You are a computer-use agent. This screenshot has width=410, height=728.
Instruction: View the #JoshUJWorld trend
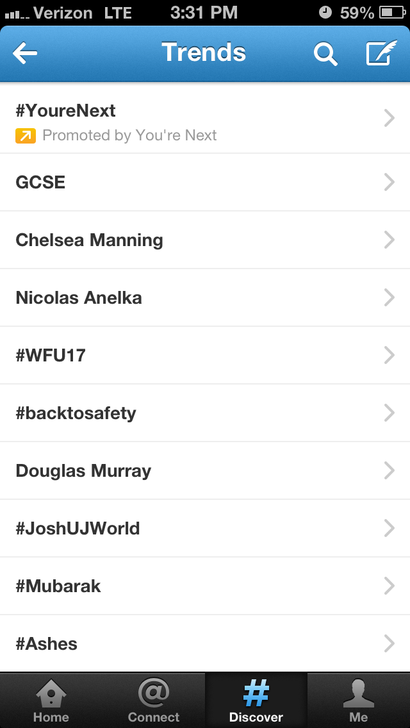coord(78,529)
